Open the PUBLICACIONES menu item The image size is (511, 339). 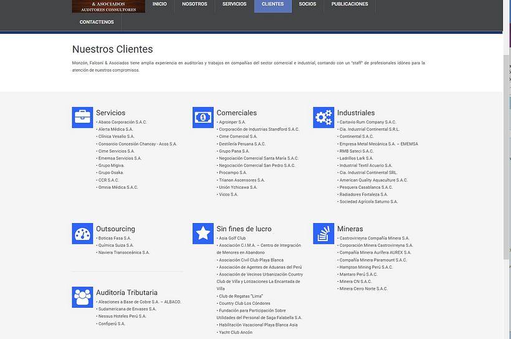[350, 4]
